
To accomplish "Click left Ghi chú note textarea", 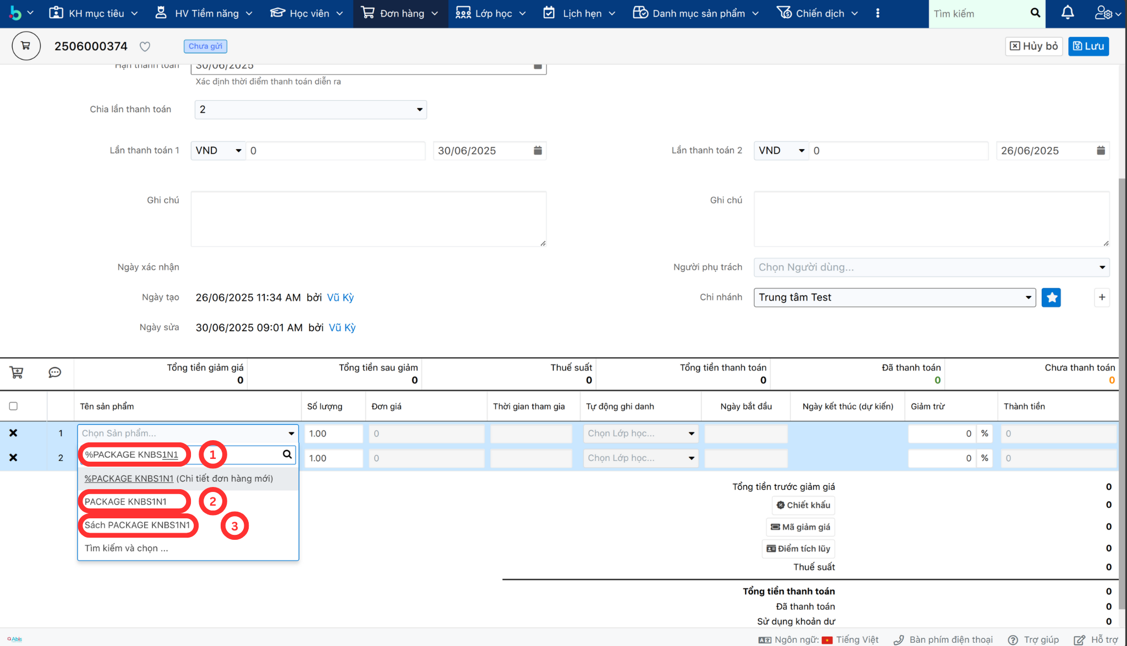I will click(368, 219).
